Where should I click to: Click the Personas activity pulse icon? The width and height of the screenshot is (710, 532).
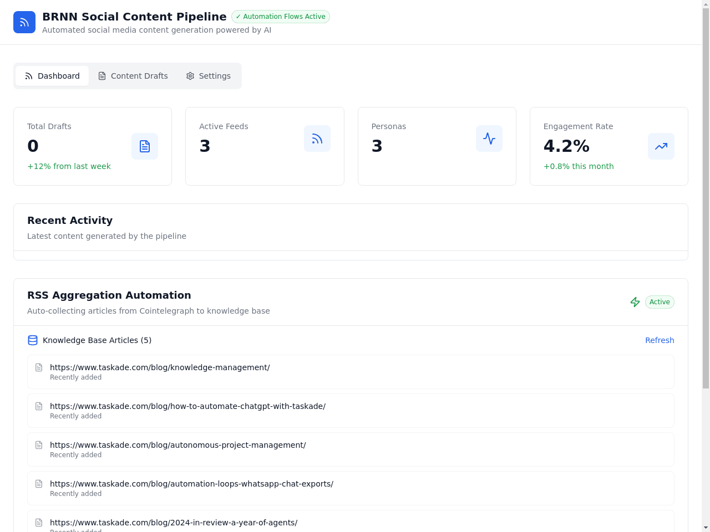[489, 139]
